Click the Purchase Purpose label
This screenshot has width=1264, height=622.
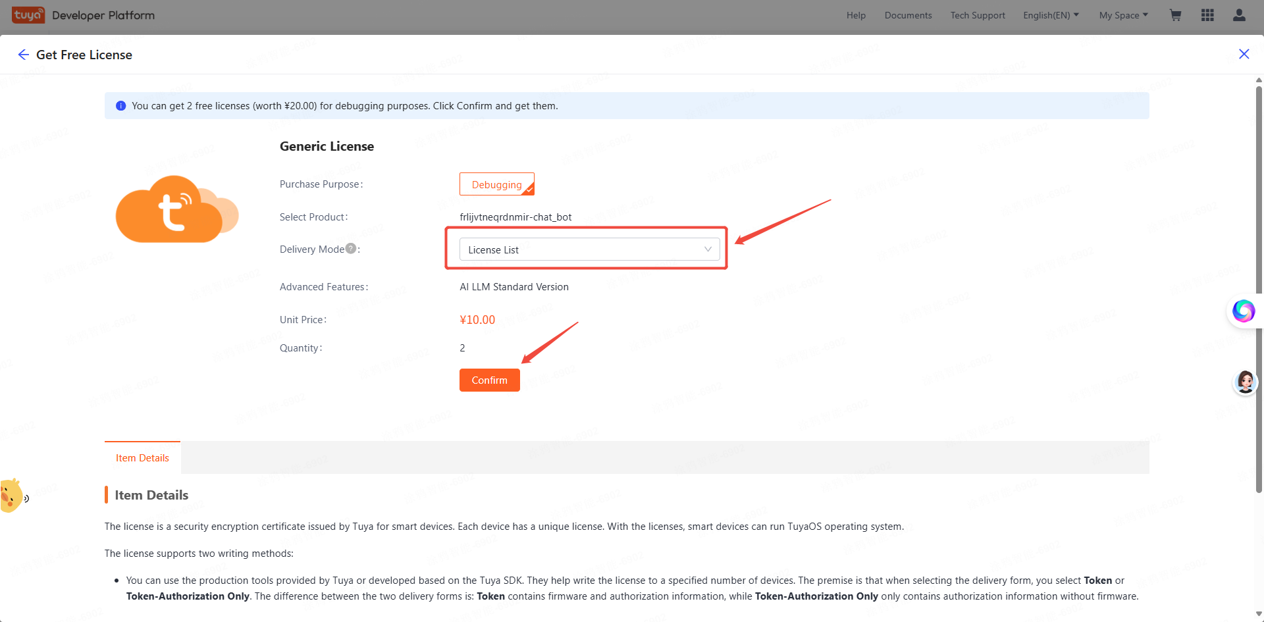321,184
